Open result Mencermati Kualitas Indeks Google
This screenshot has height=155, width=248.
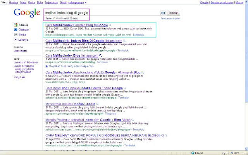(71, 104)
